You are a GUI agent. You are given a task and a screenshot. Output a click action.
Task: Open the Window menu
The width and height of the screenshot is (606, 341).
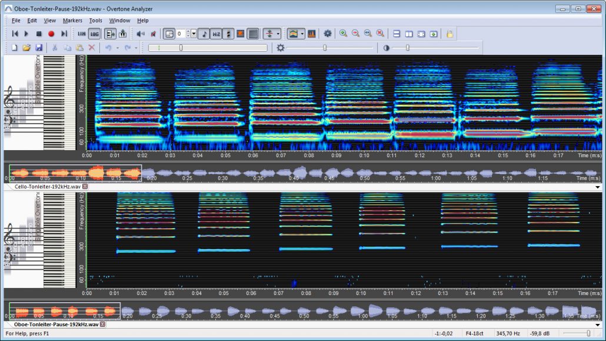click(x=119, y=21)
